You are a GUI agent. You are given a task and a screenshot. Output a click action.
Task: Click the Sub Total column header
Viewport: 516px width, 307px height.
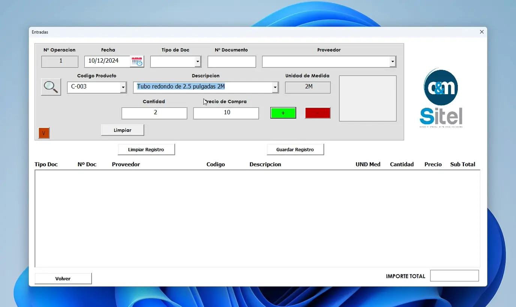[x=463, y=164]
